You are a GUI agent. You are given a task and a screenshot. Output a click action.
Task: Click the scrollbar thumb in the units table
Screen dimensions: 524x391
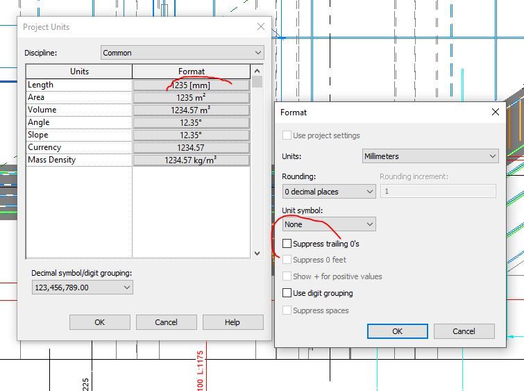click(x=257, y=82)
